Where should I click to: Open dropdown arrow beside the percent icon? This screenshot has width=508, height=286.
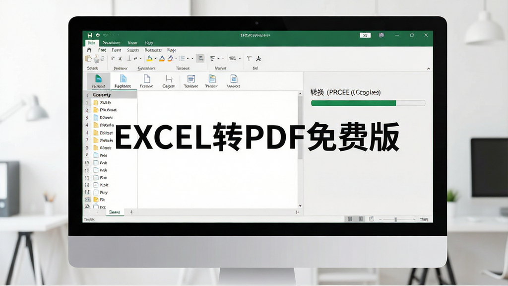tap(240, 59)
